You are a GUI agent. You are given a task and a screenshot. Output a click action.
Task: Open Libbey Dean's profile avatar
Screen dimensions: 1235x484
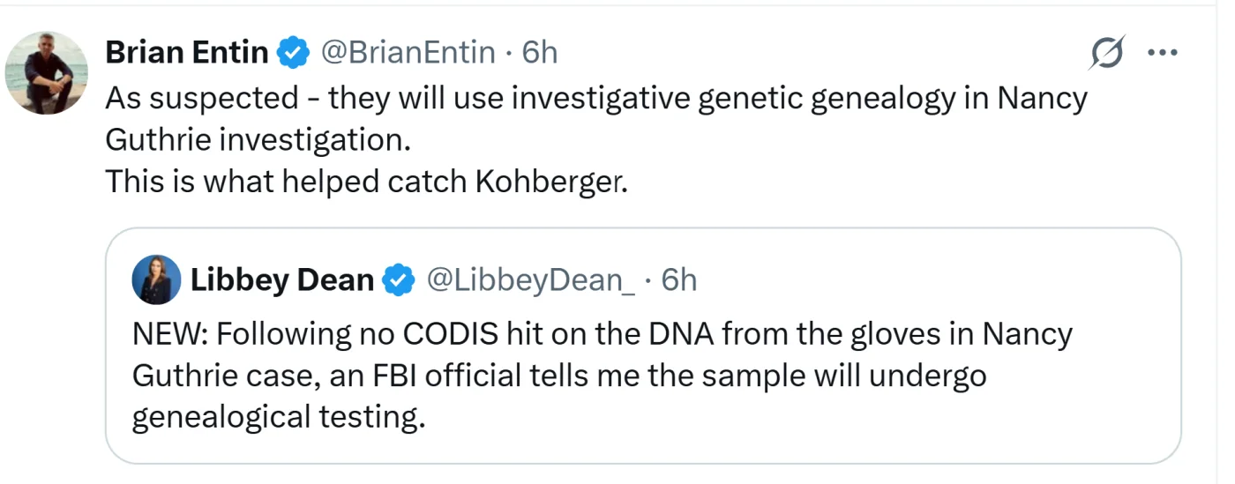[x=156, y=280]
